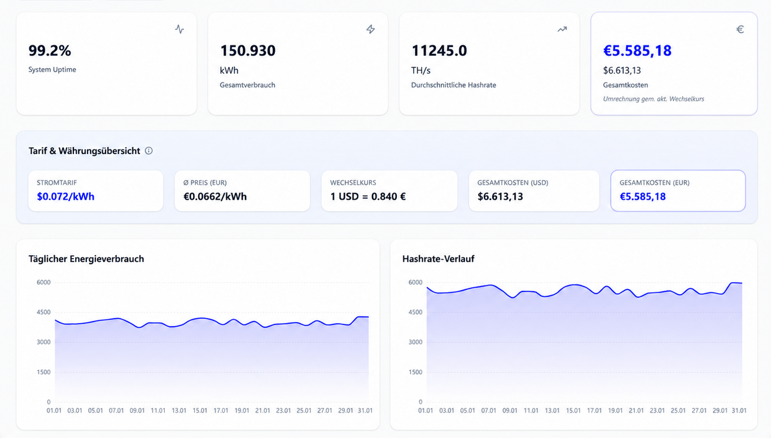This screenshot has height=447, width=771.
Task: Click the €0.0662/kWh price value
Action: 215,196
